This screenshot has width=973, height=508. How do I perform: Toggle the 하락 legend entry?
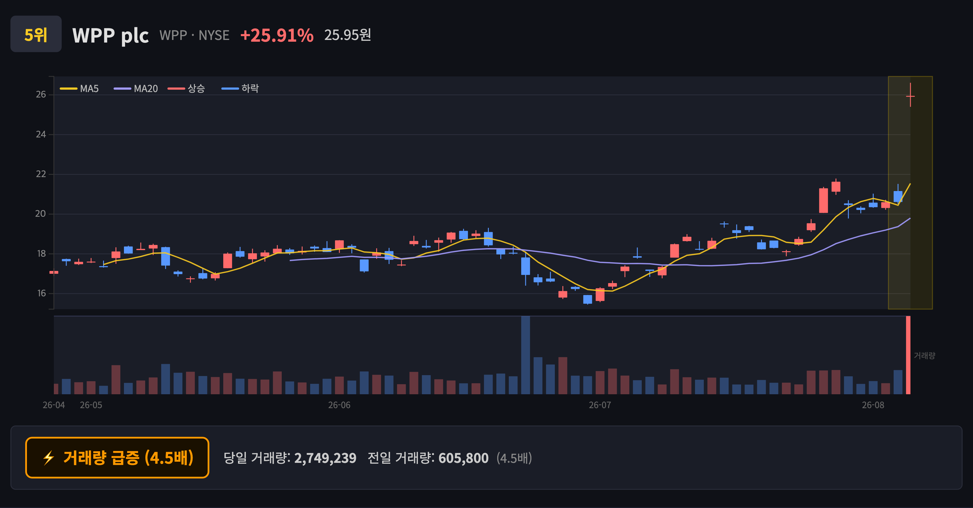(240, 89)
